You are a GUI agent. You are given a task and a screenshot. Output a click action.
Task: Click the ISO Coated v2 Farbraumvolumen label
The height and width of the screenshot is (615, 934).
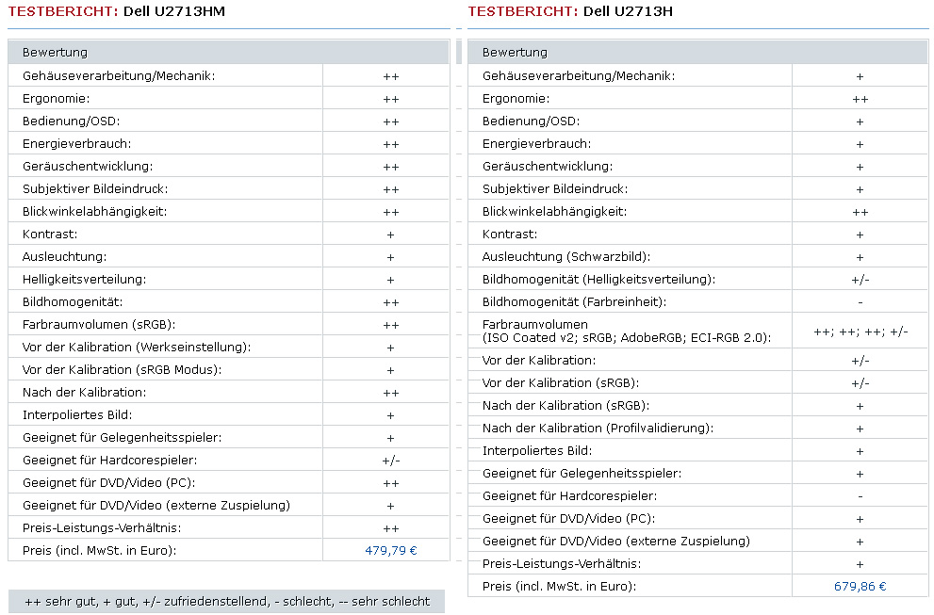click(626, 337)
